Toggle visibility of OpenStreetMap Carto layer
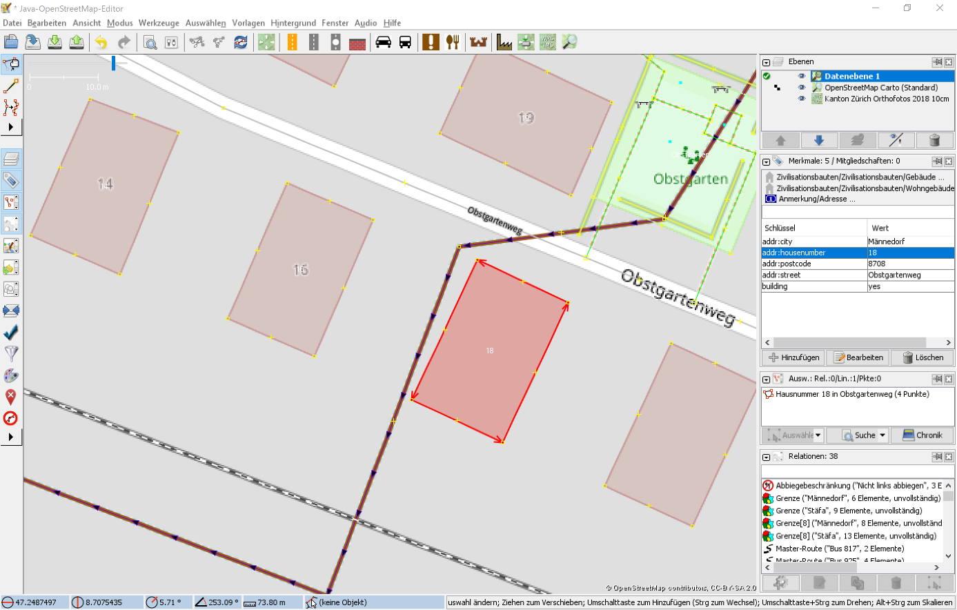 pyautogui.click(x=802, y=88)
